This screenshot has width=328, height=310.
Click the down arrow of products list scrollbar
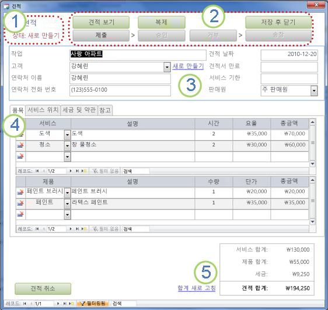click(312, 221)
